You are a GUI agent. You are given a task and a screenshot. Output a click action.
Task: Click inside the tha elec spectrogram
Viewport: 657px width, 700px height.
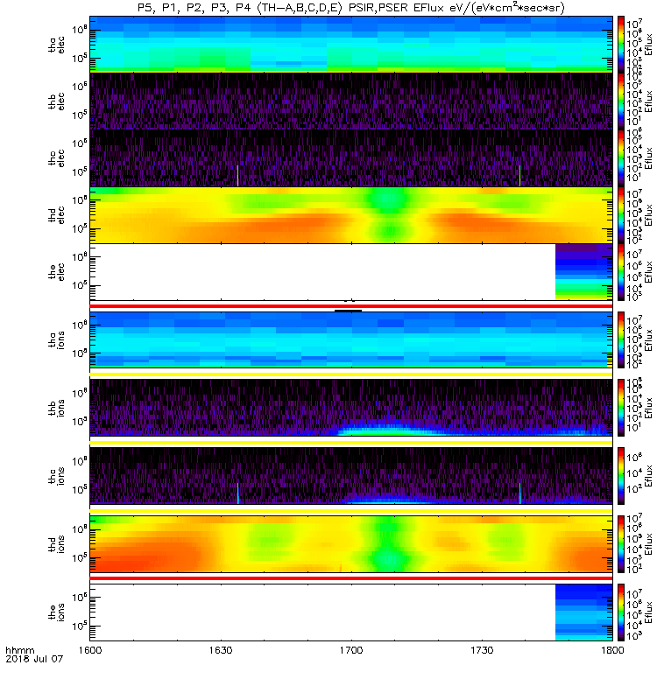351,45
